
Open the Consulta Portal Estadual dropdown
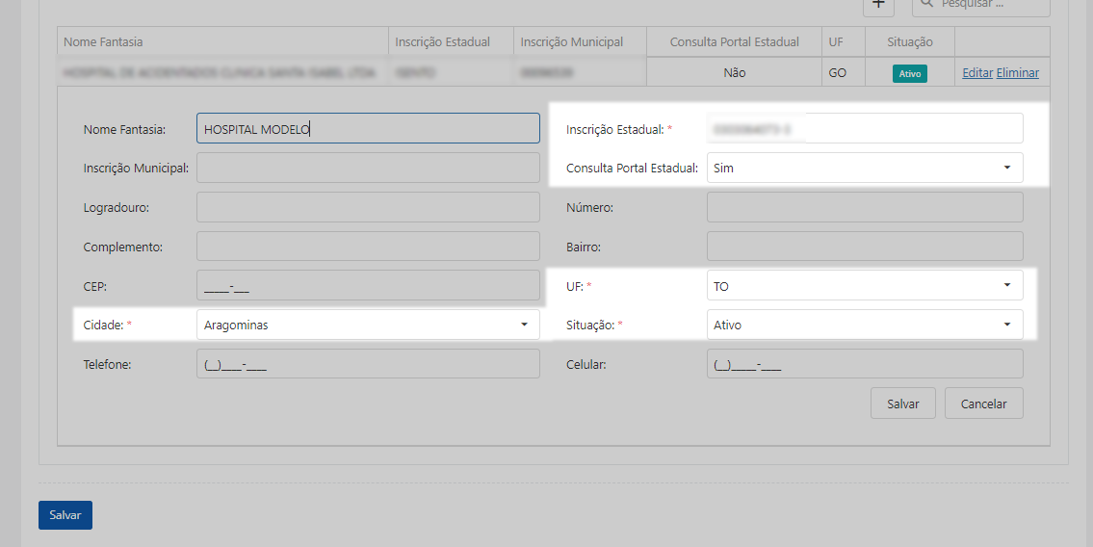coord(865,168)
